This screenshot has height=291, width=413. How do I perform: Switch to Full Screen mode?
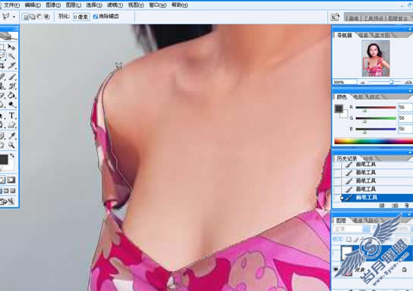(x=12, y=191)
